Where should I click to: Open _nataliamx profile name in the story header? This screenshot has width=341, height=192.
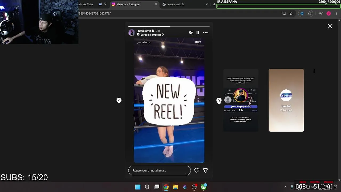[x=144, y=31]
